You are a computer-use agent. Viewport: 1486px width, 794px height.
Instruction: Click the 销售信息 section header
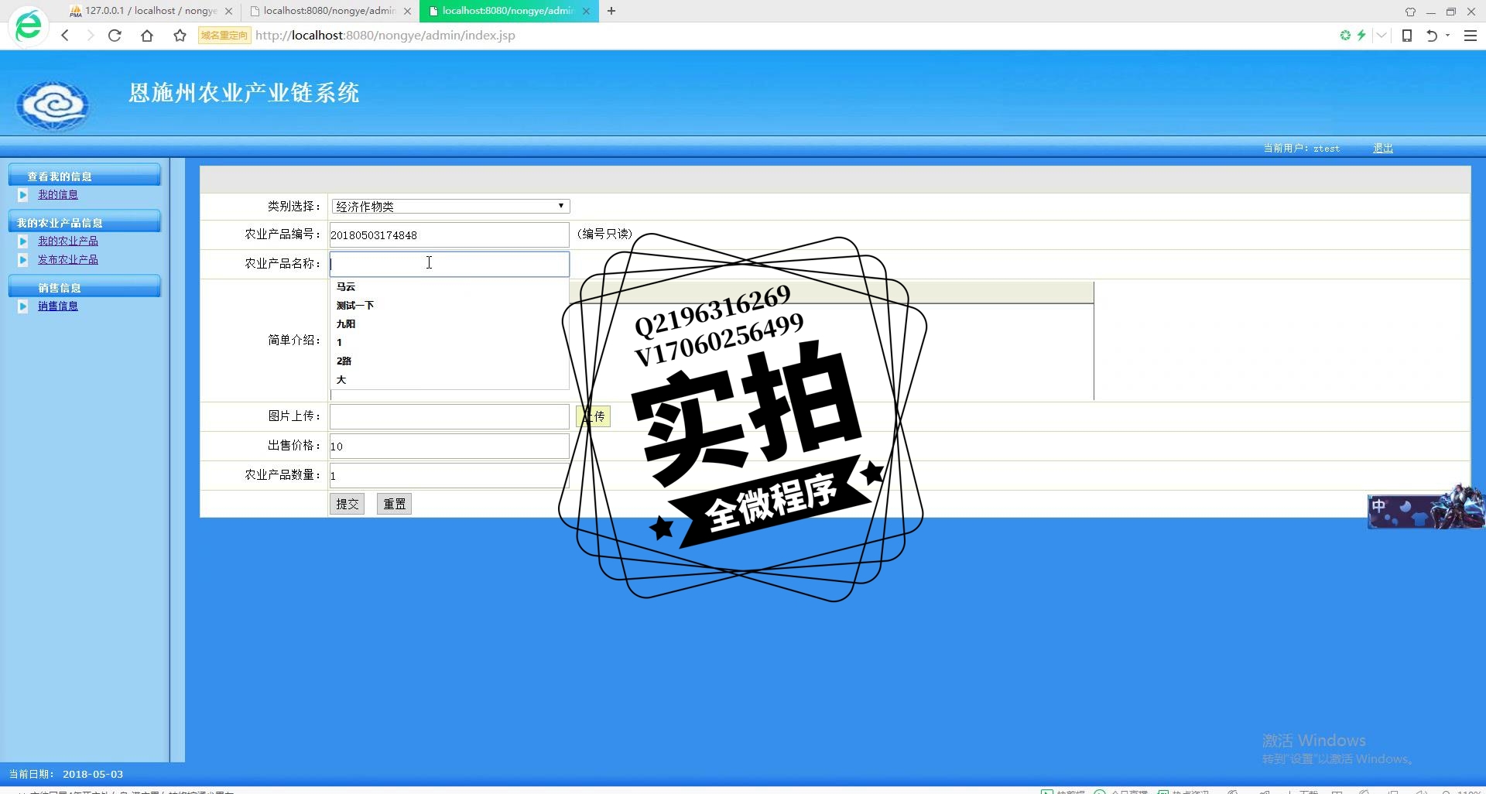tap(84, 287)
